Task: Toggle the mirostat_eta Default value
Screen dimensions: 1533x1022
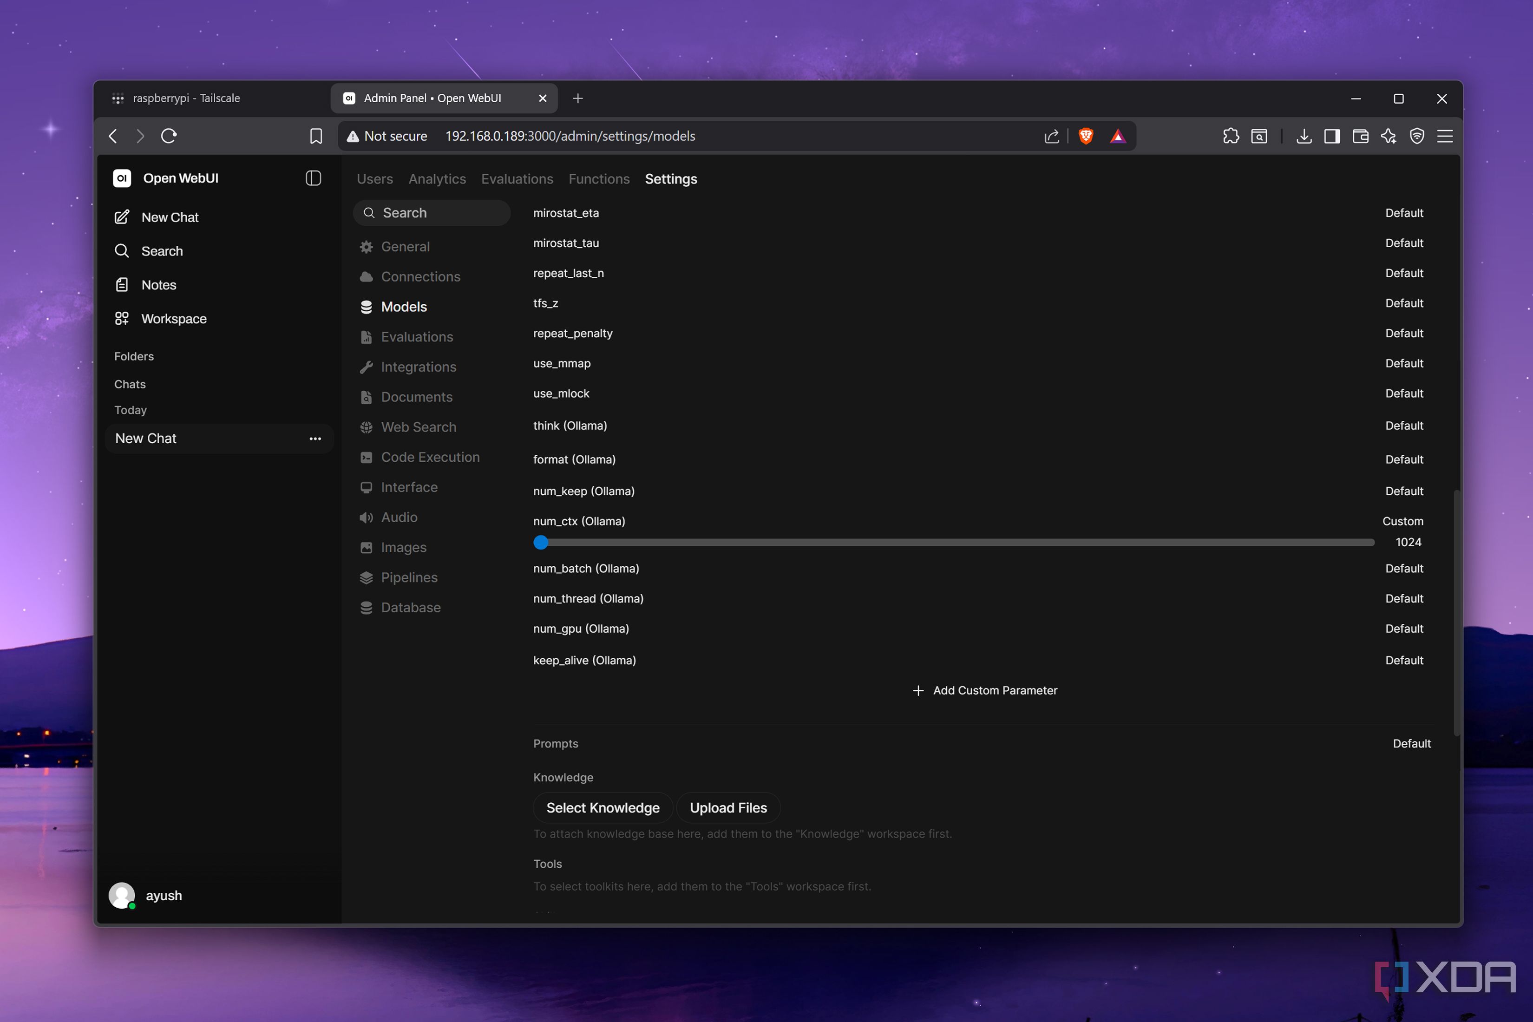Action: pos(1404,212)
